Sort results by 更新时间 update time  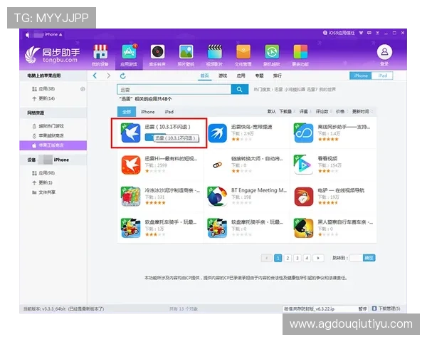coord(361,112)
